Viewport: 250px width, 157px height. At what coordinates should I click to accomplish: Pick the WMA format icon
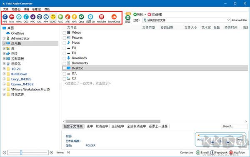(x=19, y=18)
